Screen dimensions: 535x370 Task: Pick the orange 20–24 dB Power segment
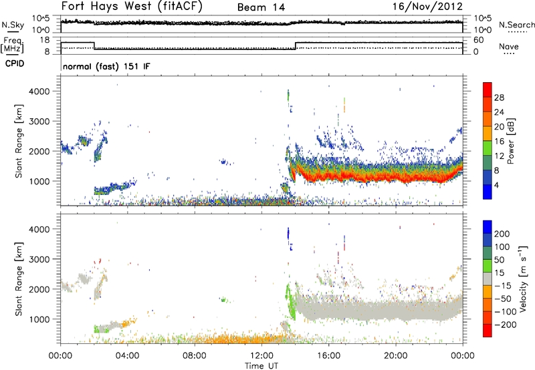coord(488,119)
